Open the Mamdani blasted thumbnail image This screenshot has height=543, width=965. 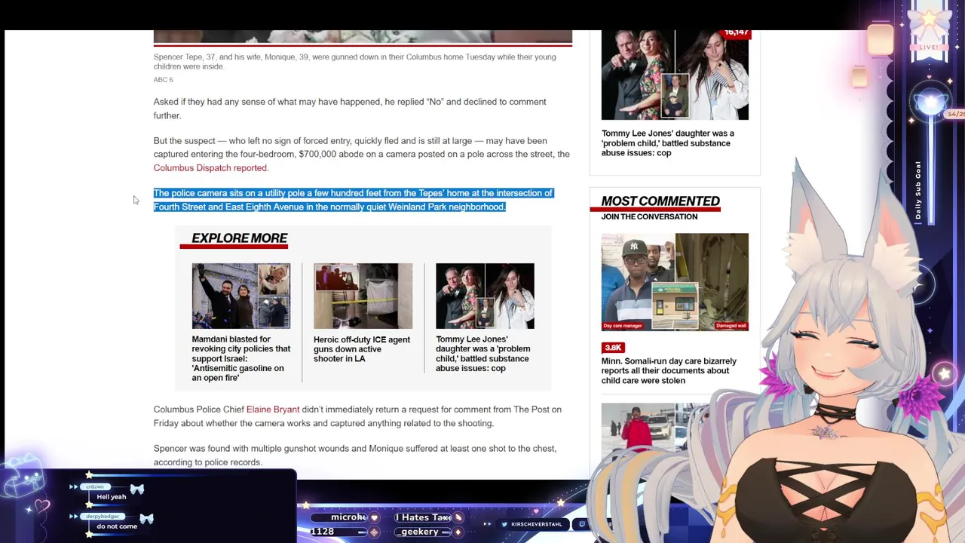(241, 296)
